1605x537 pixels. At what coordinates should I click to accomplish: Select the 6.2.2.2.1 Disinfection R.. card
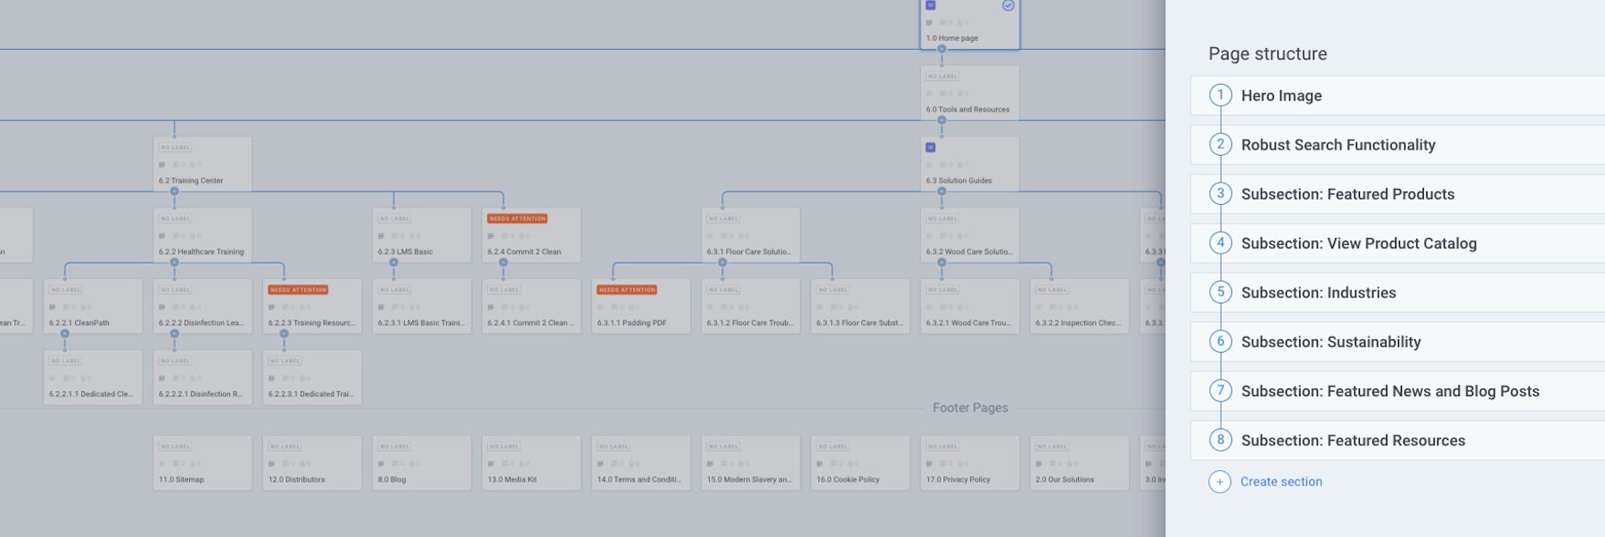click(x=202, y=378)
